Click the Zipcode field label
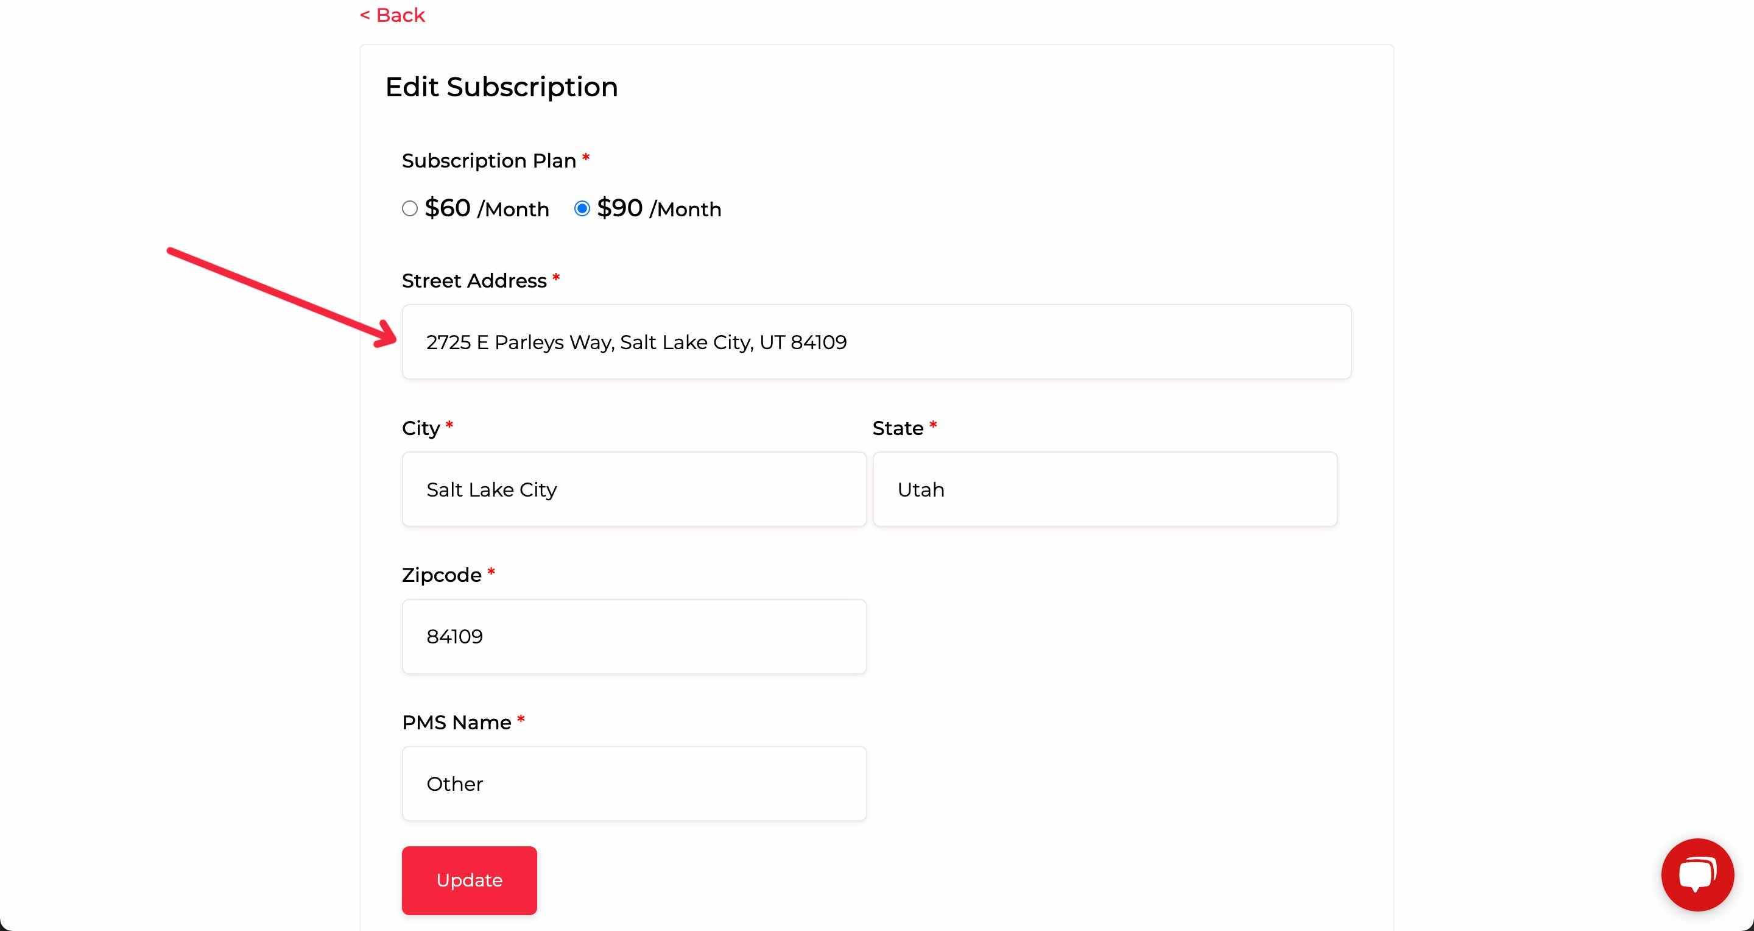The width and height of the screenshot is (1754, 931). coord(441,576)
